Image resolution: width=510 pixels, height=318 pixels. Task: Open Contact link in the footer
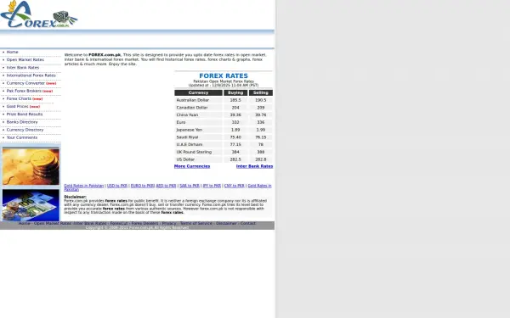click(x=248, y=223)
